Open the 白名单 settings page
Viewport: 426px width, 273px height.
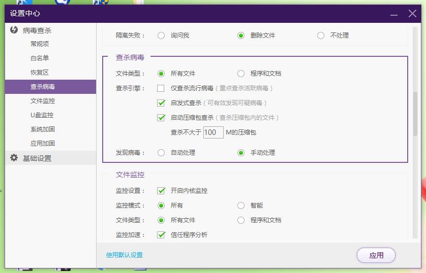click(40, 58)
